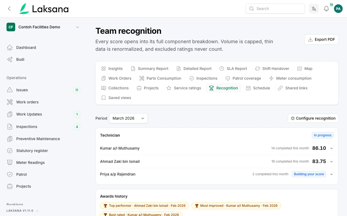Open the March 2026 period dropdown
This screenshot has height=216, width=347.
coord(128,118)
